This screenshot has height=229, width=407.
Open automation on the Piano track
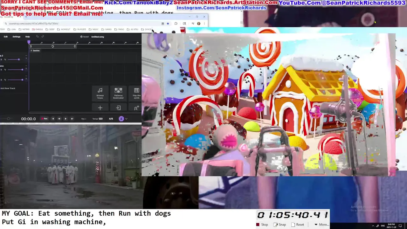point(5,69)
